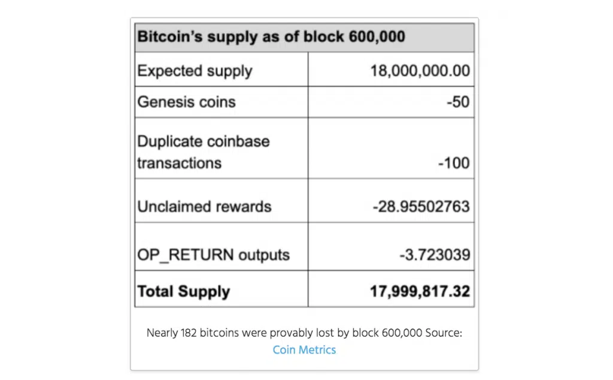The height and width of the screenshot is (380, 613).
Task: Click the -50 Genesis coins value
Action: tap(458, 102)
